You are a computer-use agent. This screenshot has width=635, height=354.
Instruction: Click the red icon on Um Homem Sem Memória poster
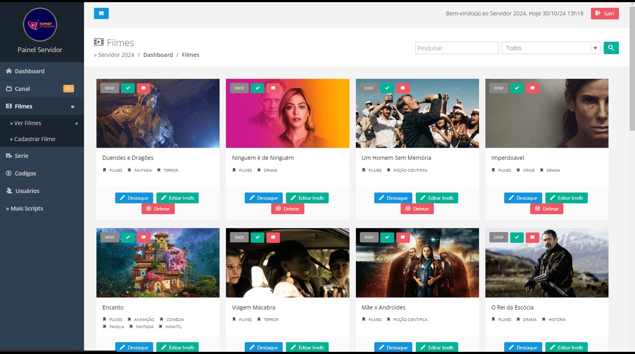point(403,88)
